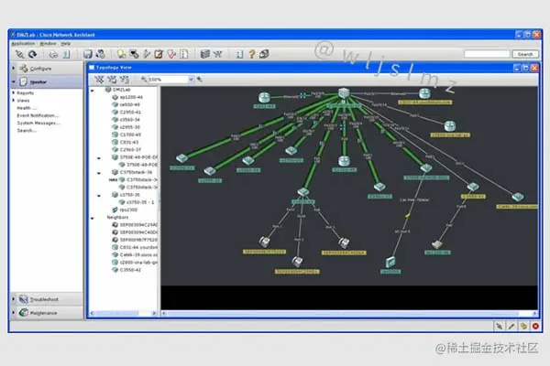The height and width of the screenshot is (366, 550).
Task: Select the central switch node at topology top
Action: click(x=344, y=92)
